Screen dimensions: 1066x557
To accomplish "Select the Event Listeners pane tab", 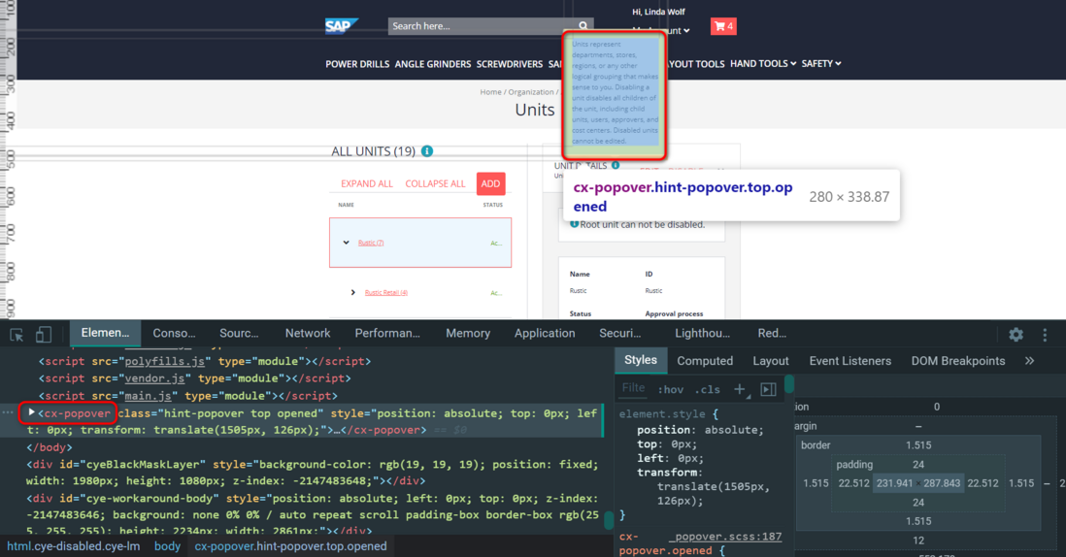I will 849,361.
